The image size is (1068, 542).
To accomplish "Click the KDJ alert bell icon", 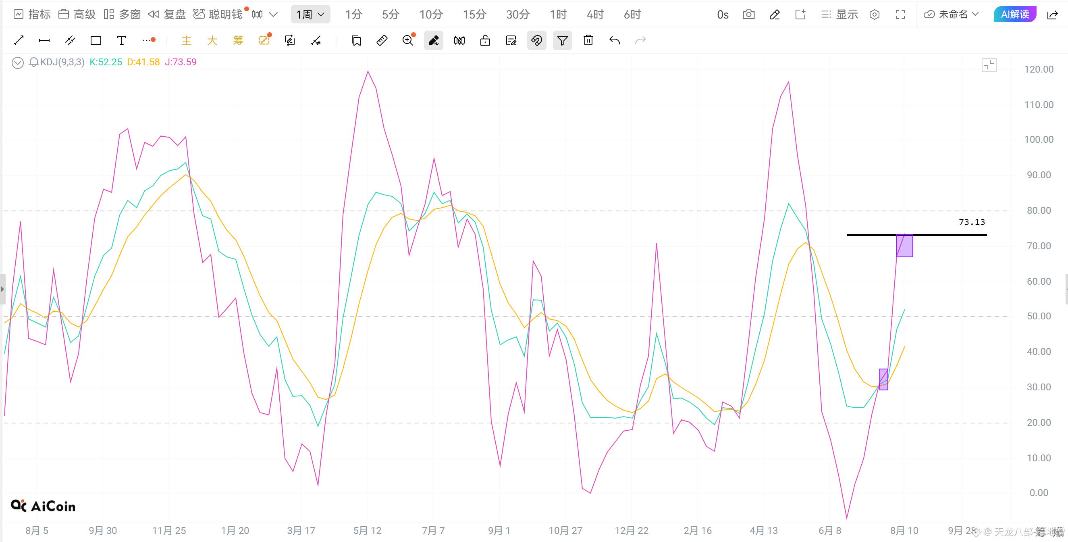I will tap(33, 62).
